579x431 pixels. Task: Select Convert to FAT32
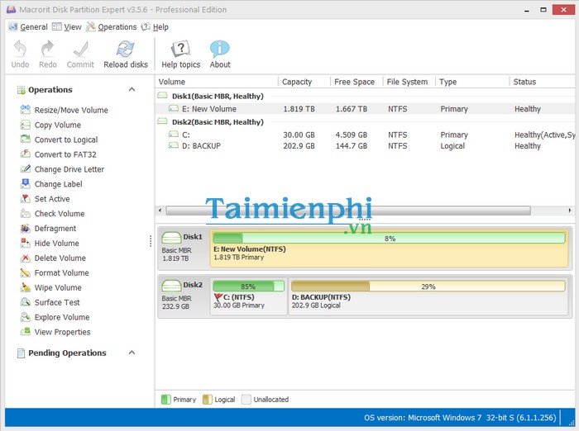click(x=65, y=154)
